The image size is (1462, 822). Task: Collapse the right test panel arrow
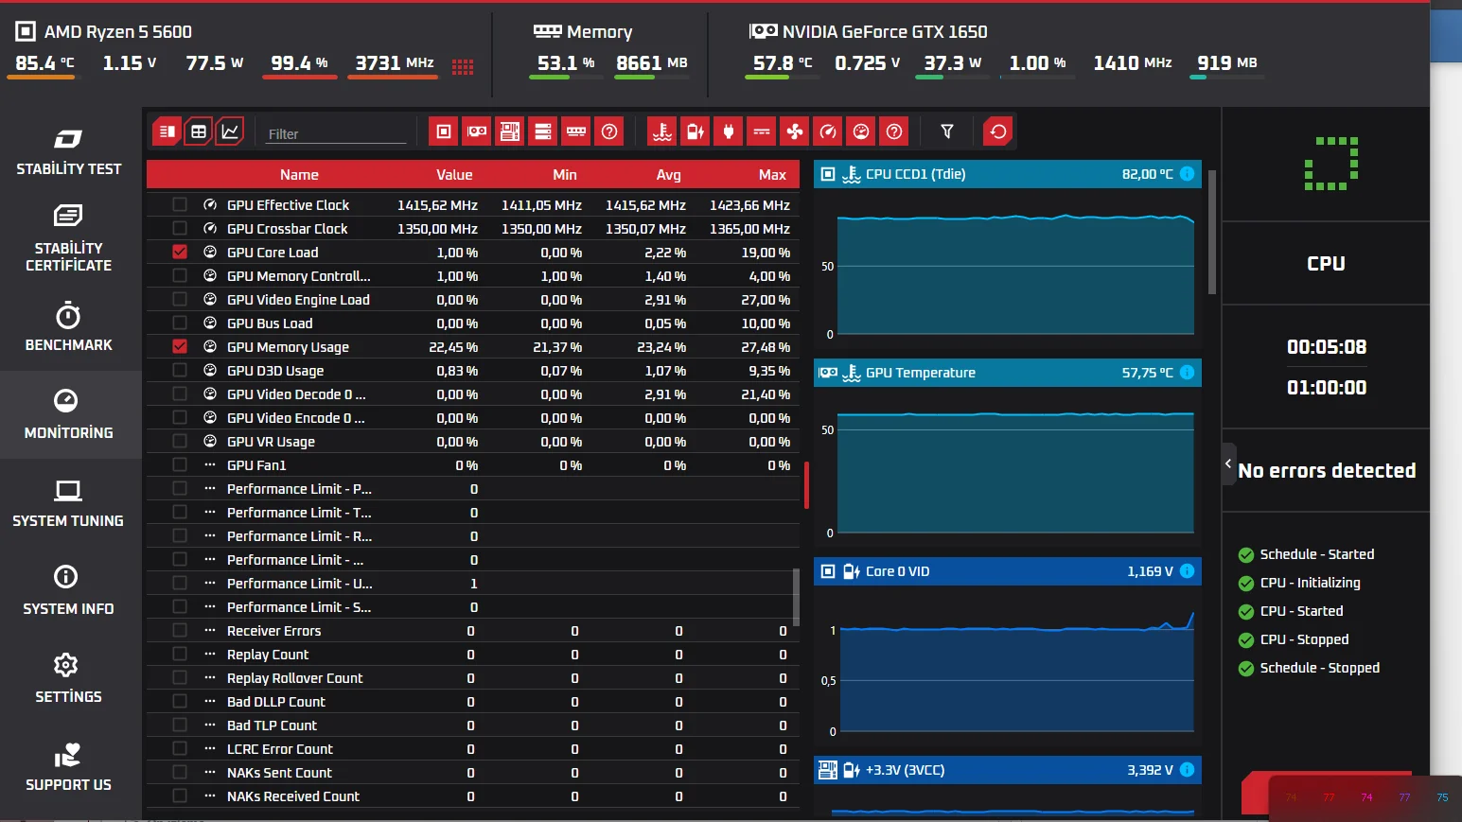pyautogui.click(x=1228, y=463)
